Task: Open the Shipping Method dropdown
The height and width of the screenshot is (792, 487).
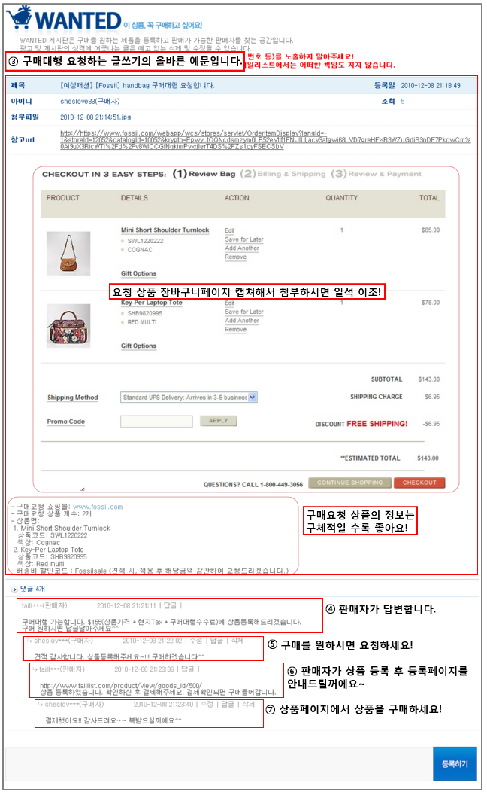Action: click(x=189, y=398)
